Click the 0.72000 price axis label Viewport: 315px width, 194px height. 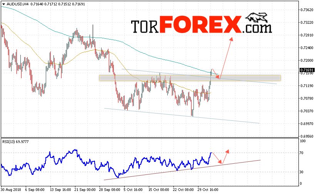click(307, 61)
